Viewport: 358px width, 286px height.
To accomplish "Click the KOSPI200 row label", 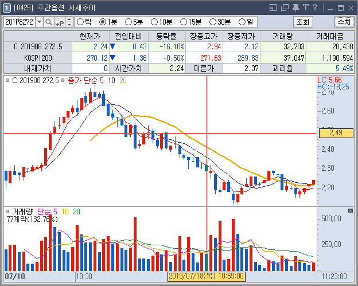I will pos(38,58).
